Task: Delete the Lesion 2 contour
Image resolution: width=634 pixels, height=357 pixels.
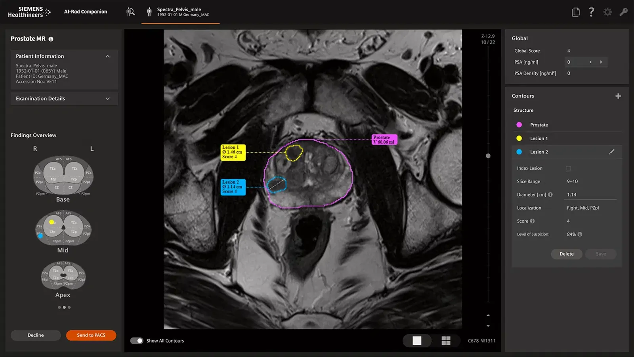Action: [566, 254]
